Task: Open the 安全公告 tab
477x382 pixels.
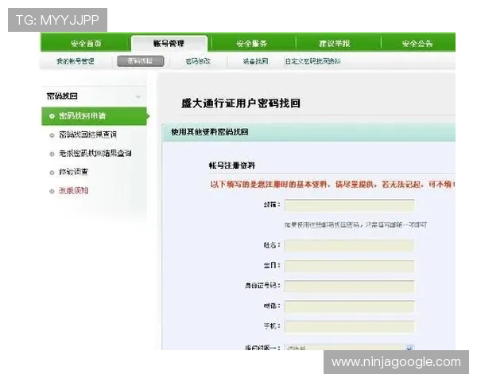Action: pyautogui.click(x=417, y=43)
